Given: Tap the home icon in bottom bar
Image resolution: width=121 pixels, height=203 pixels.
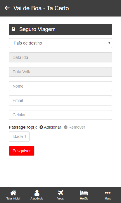Looking at the screenshot, I should 13,193.
